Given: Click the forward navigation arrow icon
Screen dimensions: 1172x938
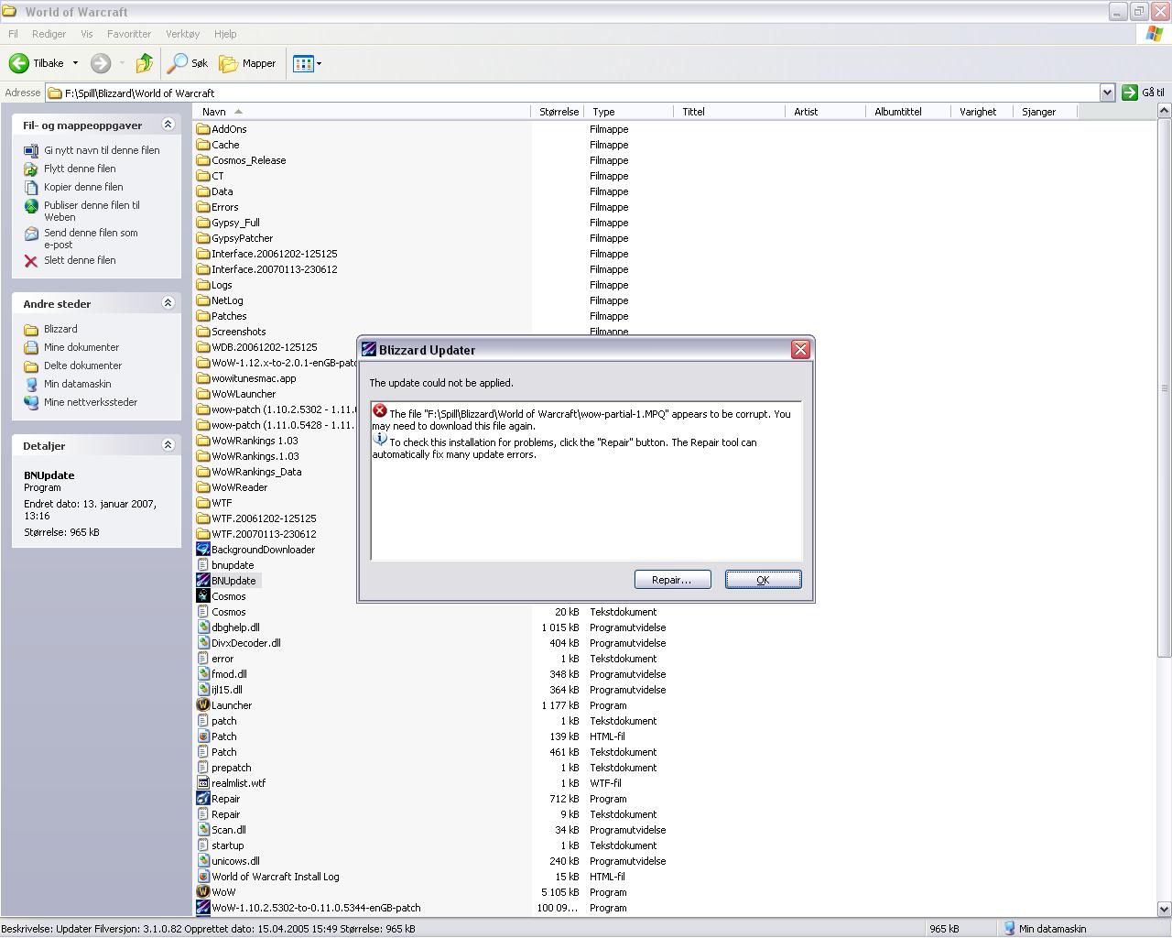Looking at the screenshot, I should click(101, 63).
